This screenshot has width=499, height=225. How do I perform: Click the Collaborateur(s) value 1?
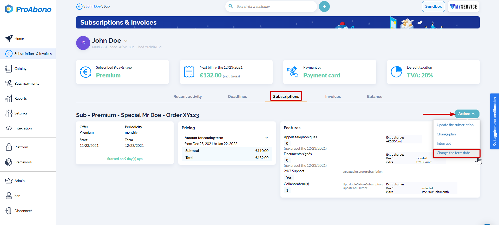[287, 190]
